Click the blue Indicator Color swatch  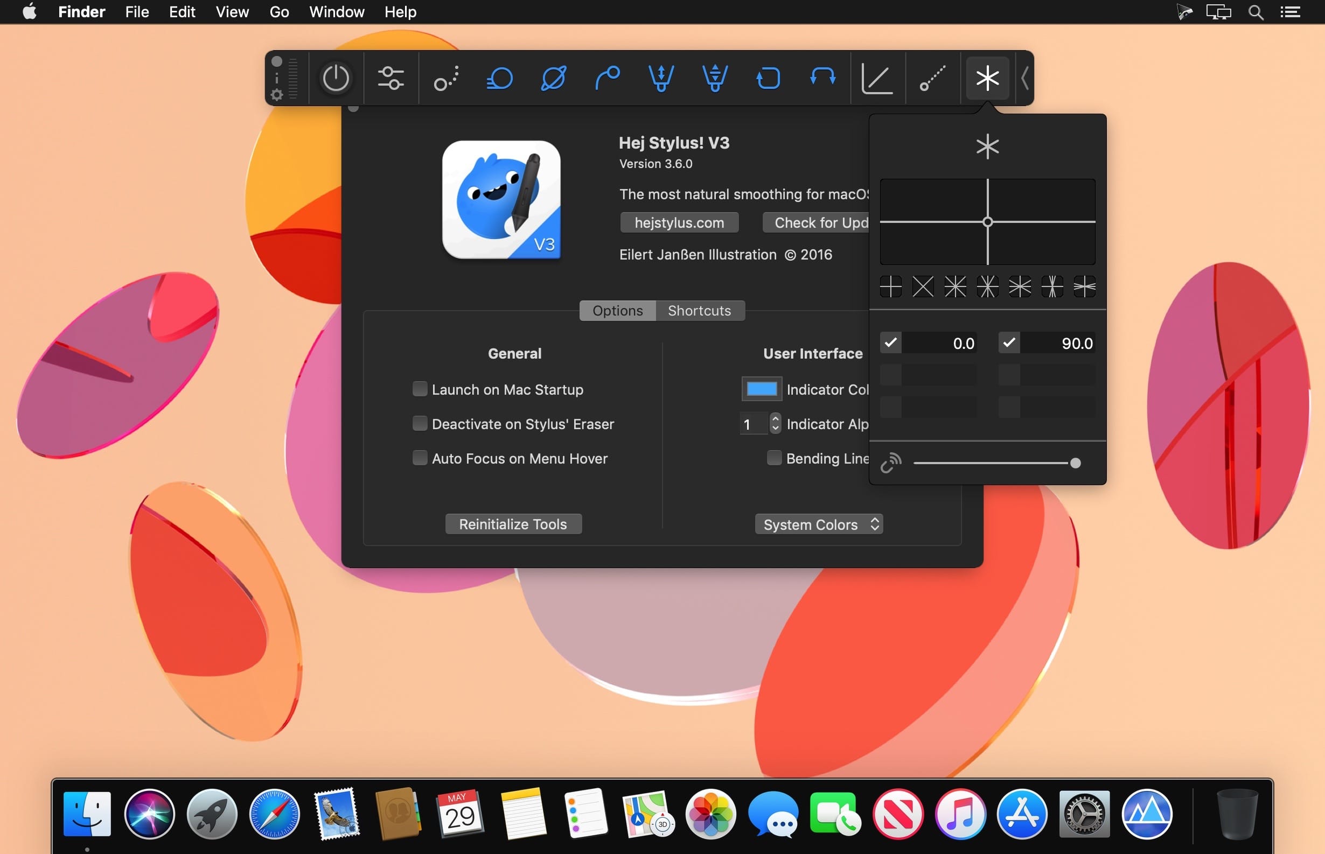coord(762,389)
